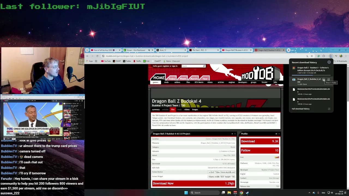The image size is (349, 196).
Task: Open the Full download history link
Action: [x=301, y=109]
